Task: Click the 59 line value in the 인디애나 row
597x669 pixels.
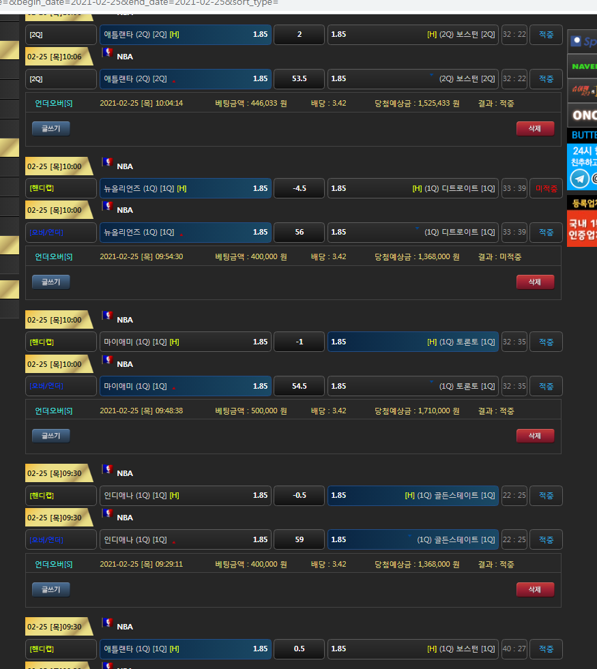Action: click(x=299, y=539)
